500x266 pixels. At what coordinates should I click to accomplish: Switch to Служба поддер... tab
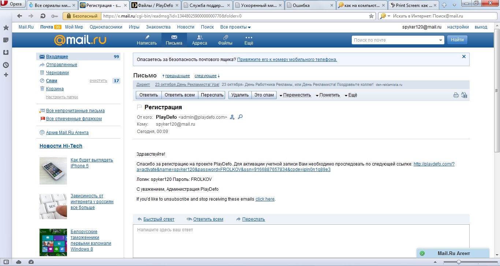pyautogui.click(x=207, y=5)
